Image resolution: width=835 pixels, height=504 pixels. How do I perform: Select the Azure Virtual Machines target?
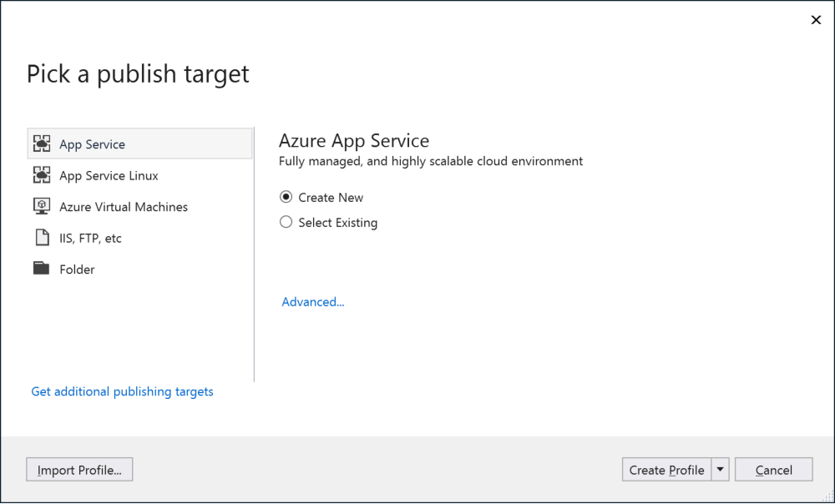[123, 206]
